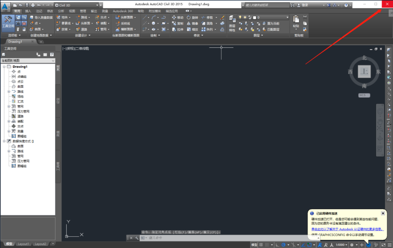Click the binoculars search icon in title bar
The image size is (393, 248).
pos(293,5)
